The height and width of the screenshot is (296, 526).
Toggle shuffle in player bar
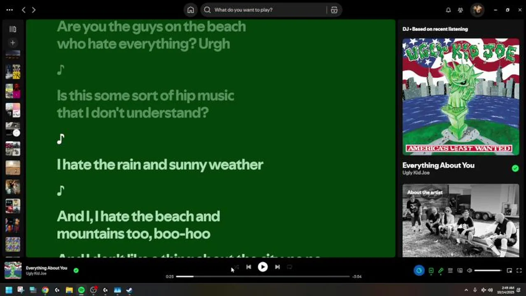click(x=236, y=267)
